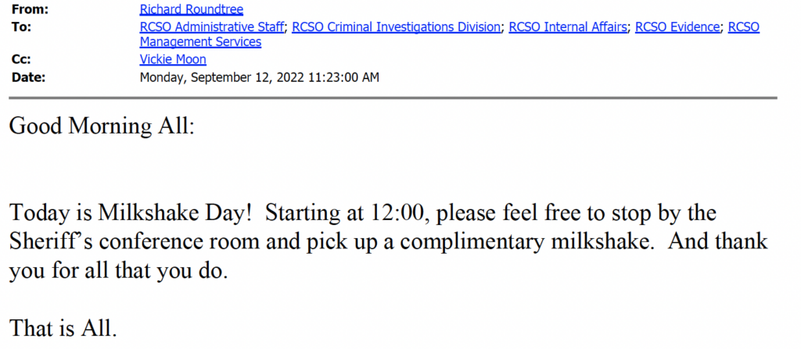The width and height of the screenshot is (801, 349).
Task: Open RCSO Criminal Investigations Division recipient link
Action: pyautogui.click(x=397, y=27)
